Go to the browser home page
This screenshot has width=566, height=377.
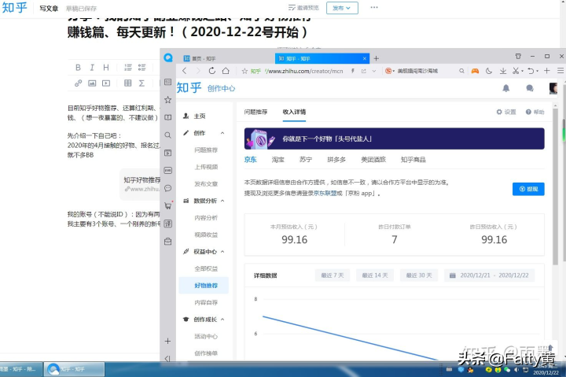click(x=226, y=71)
